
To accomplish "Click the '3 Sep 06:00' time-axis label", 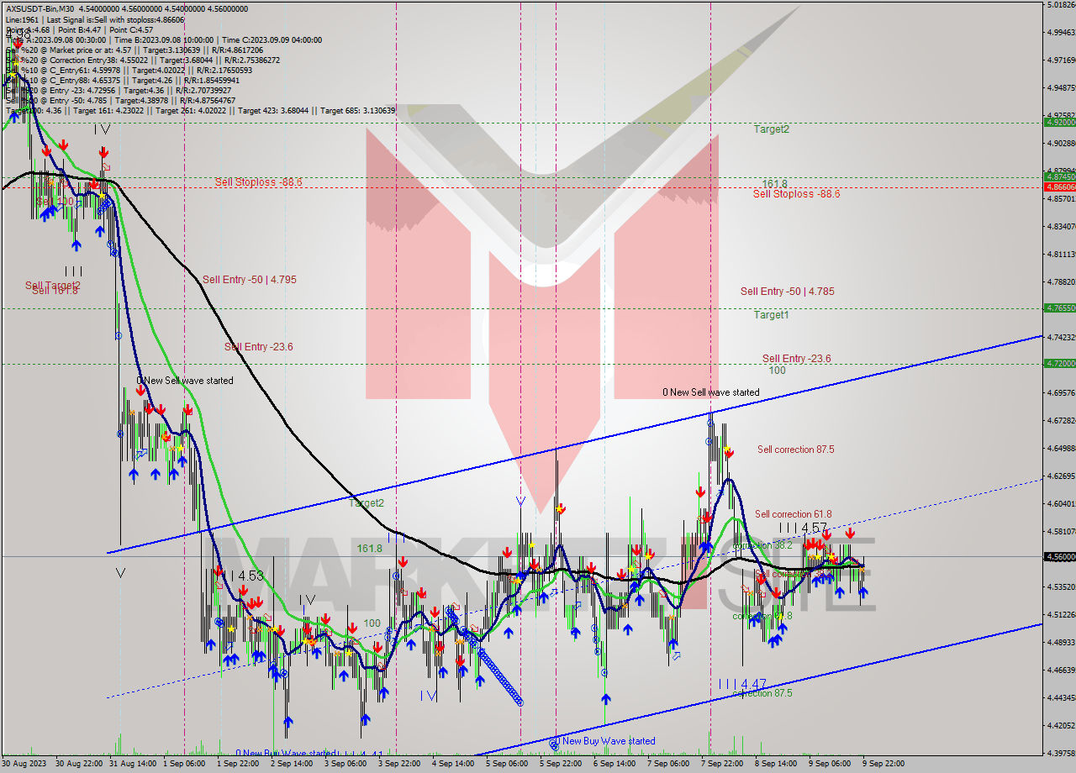I will pyautogui.click(x=345, y=764).
